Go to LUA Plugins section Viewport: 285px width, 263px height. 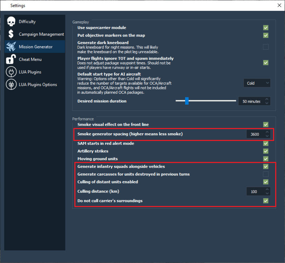click(35, 72)
